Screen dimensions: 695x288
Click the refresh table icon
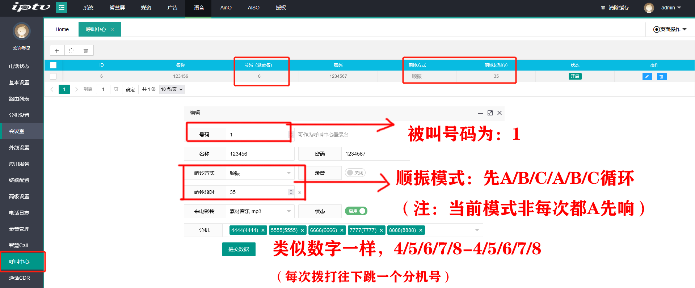[x=71, y=51]
